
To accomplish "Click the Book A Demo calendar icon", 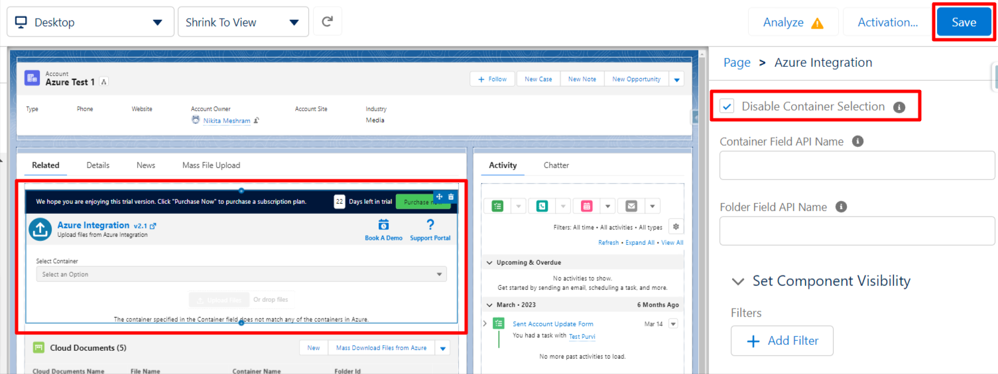I will [x=383, y=224].
